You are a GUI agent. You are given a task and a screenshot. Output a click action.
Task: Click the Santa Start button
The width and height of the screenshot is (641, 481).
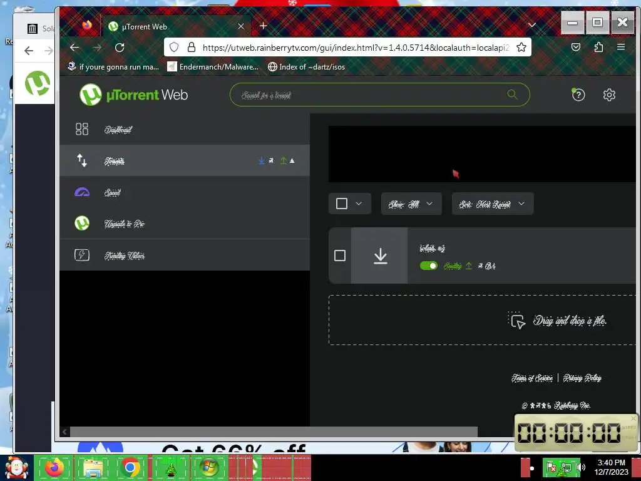coord(17,467)
